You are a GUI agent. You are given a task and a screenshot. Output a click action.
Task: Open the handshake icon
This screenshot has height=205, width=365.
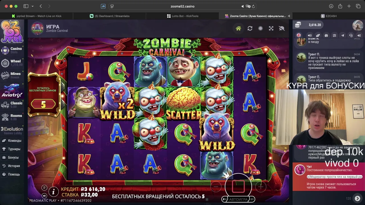tap(318, 35)
